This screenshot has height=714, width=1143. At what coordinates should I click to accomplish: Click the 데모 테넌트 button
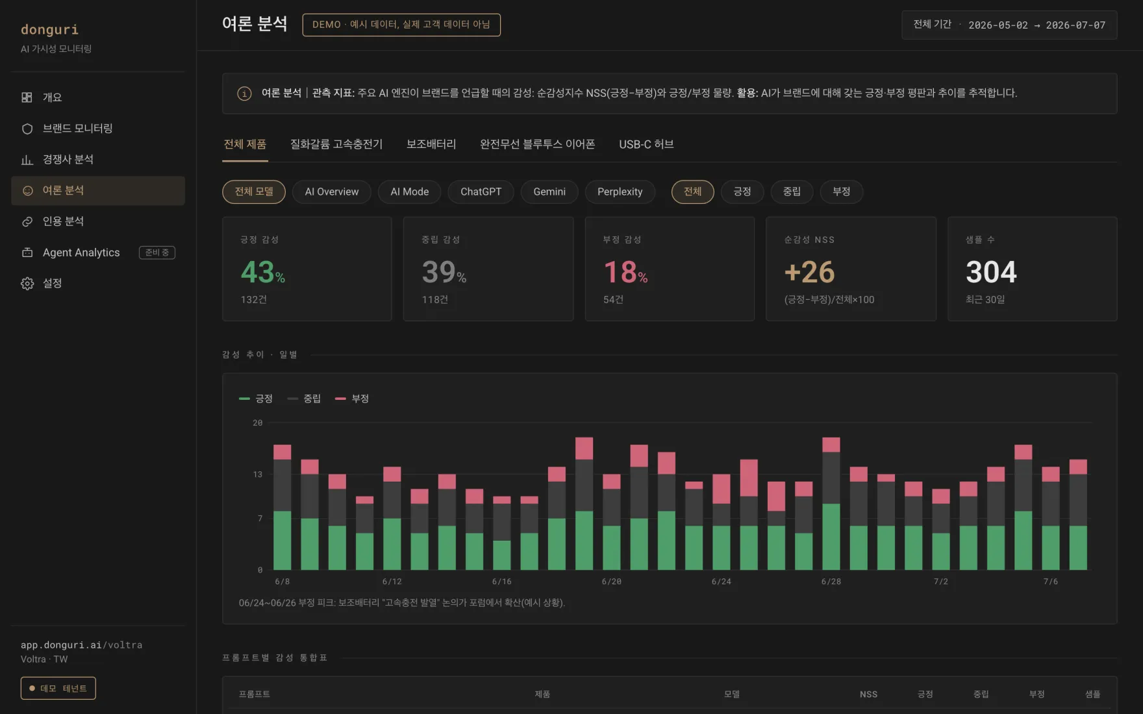point(58,688)
